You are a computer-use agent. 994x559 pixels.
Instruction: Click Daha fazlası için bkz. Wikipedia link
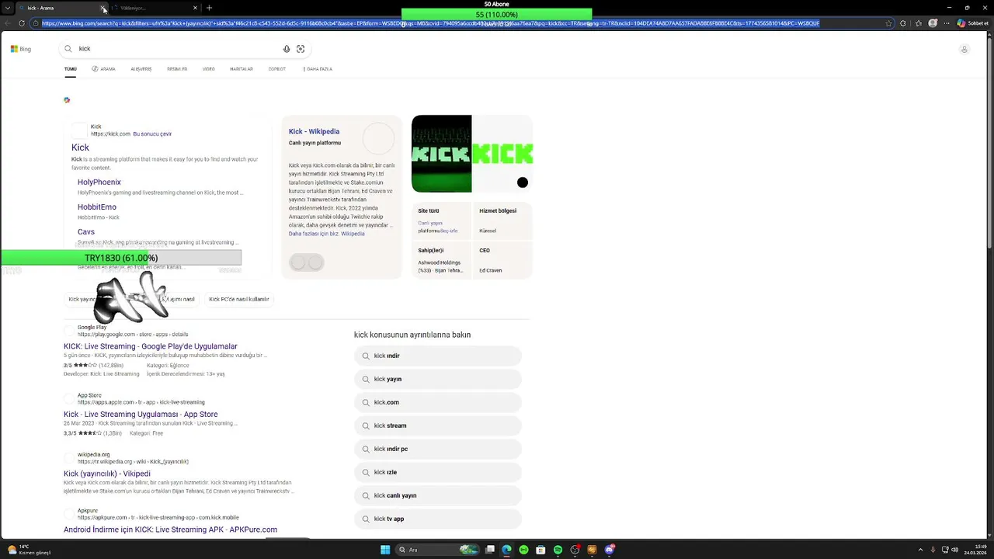coord(327,234)
